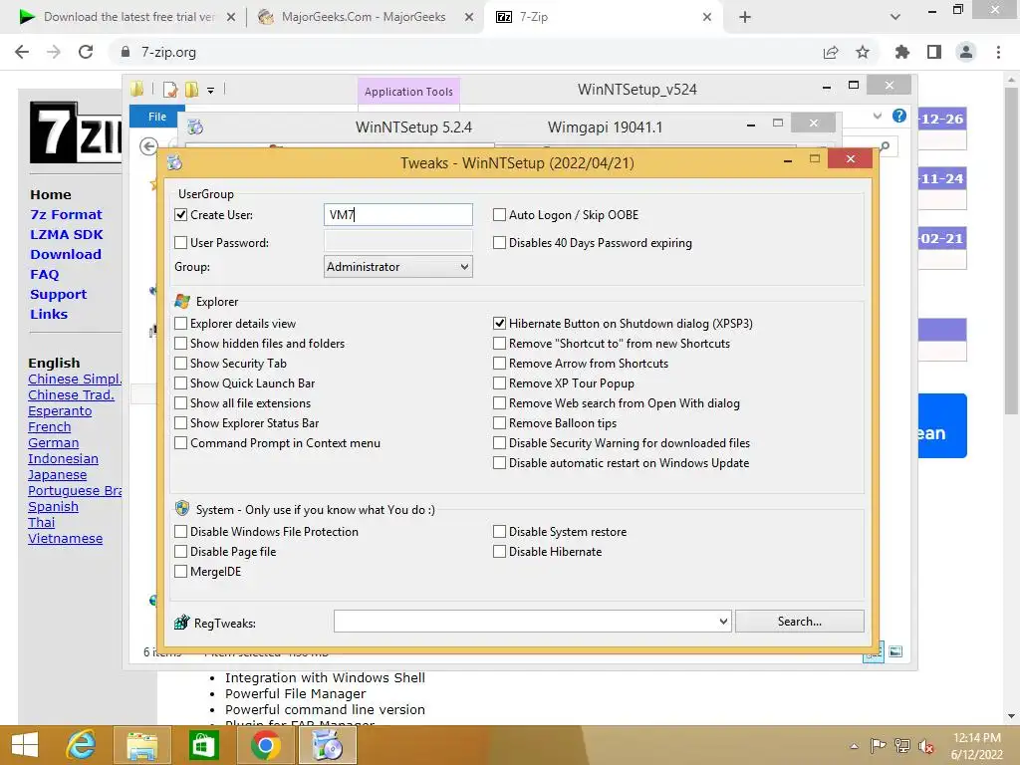Check Disables 40 Days Password expiring

coord(500,243)
